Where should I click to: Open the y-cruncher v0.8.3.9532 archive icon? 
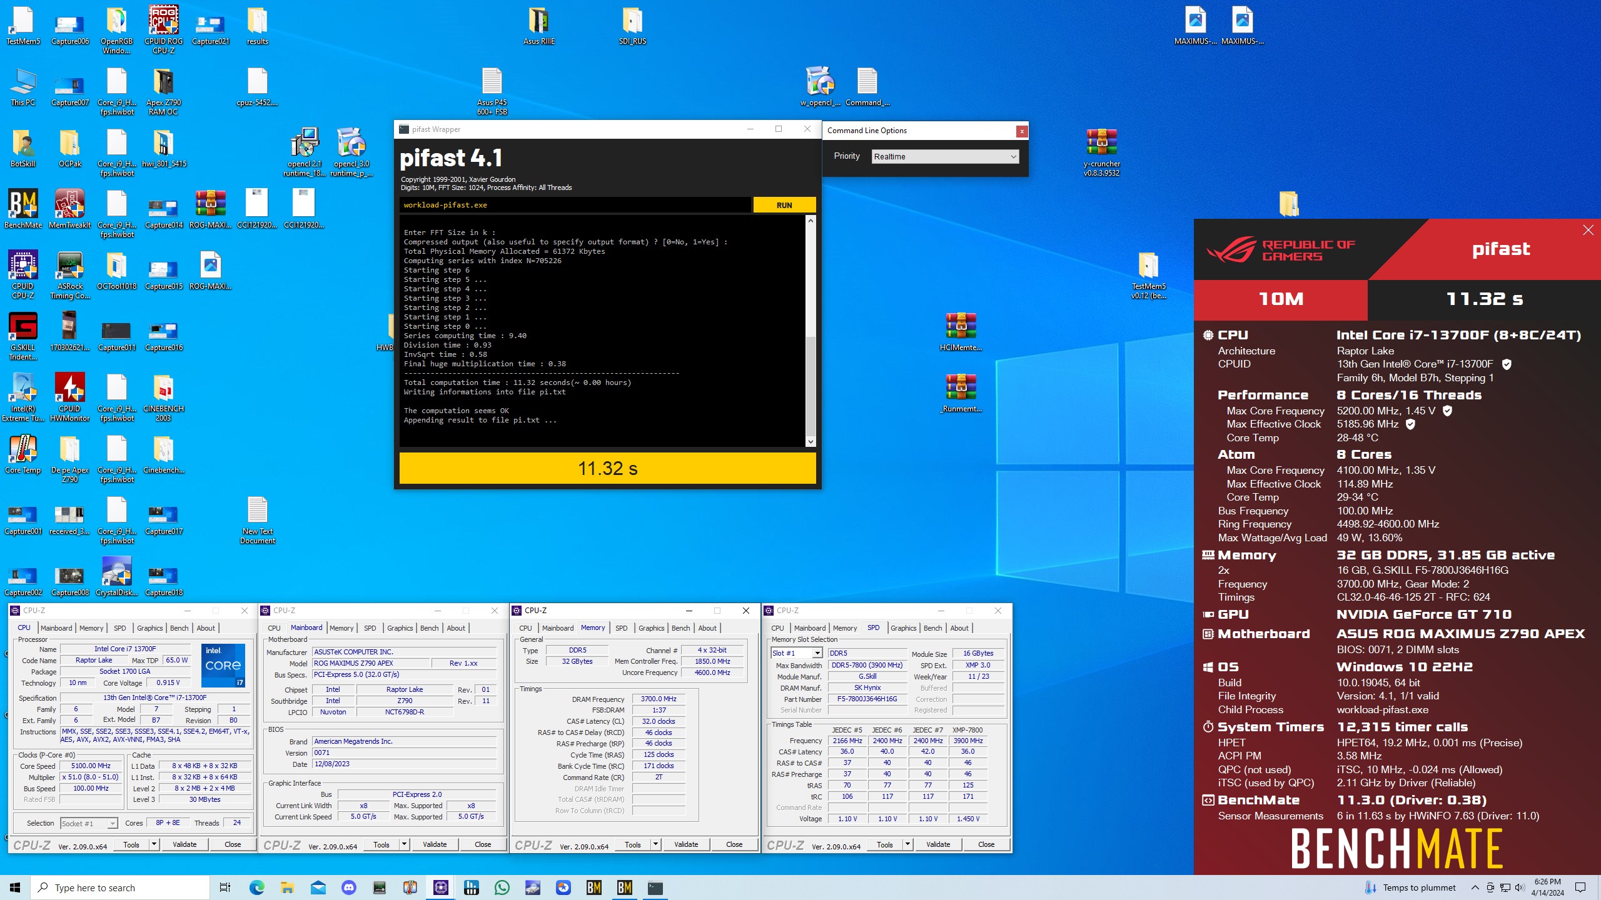point(1101,153)
